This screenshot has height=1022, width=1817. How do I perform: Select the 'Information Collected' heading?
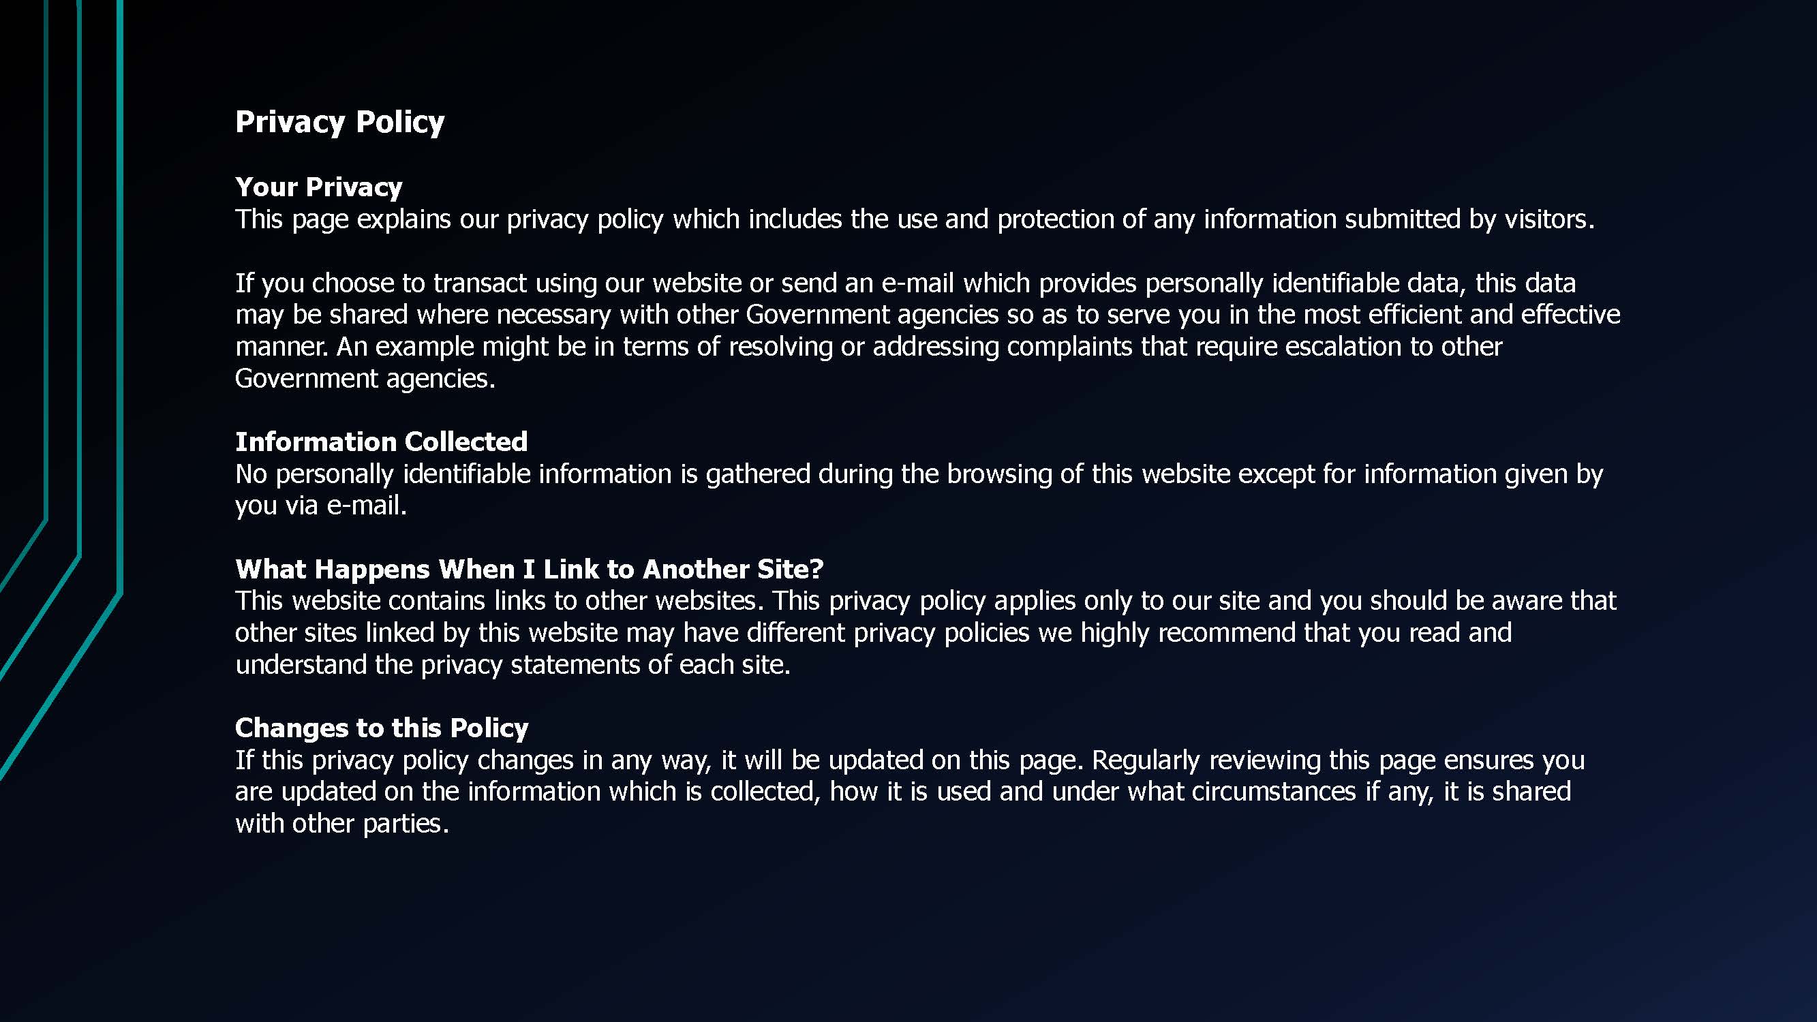pyautogui.click(x=381, y=442)
